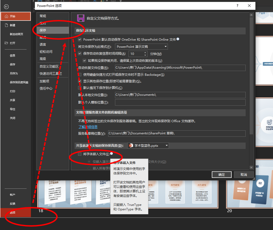
Task: Click 选项 at bottom of backstage menu
Action: point(16,213)
